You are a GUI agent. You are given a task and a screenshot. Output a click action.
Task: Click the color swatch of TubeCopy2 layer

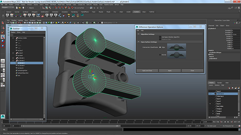click(216, 94)
